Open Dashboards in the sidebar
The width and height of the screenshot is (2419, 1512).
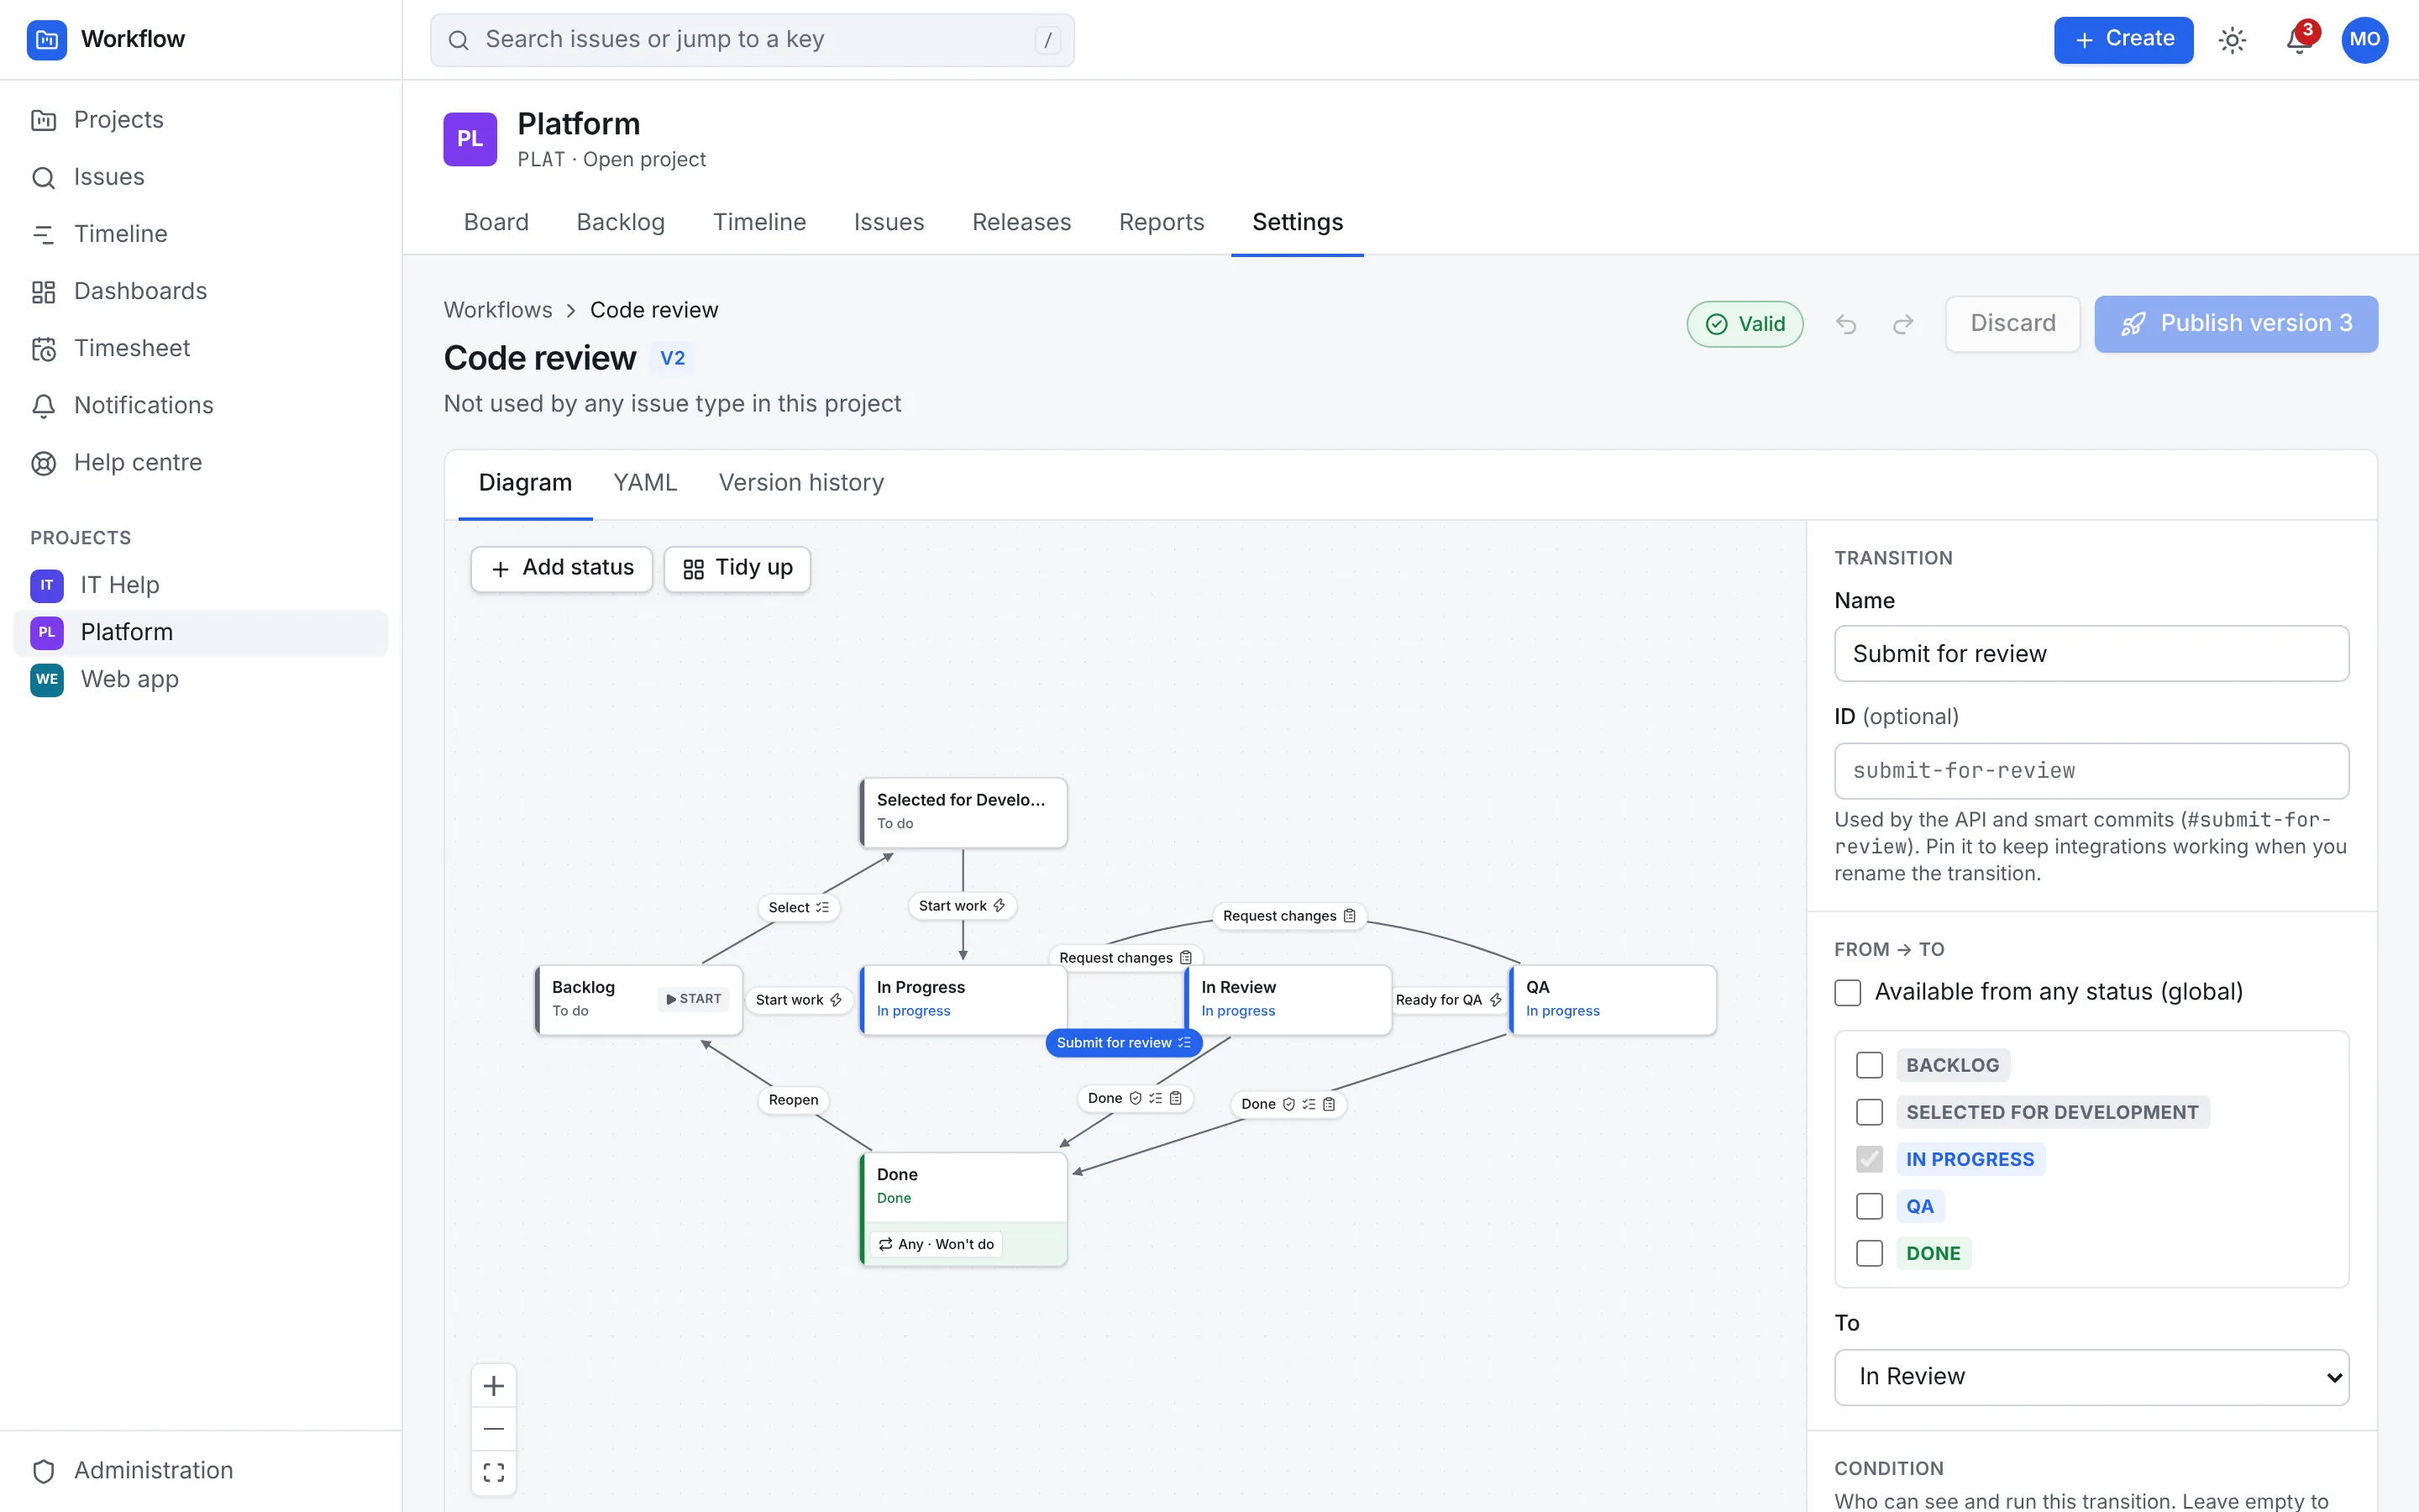click(x=201, y=291)
